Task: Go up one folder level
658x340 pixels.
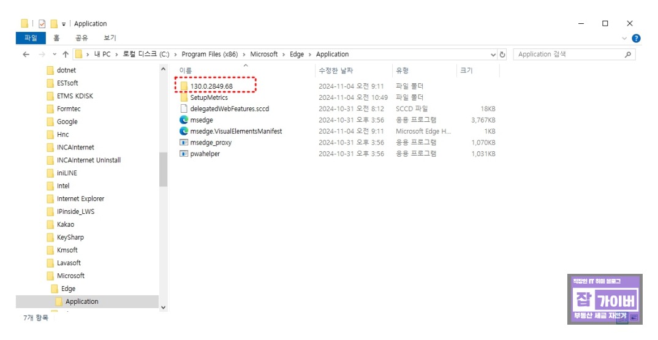Action: point(66,54)
